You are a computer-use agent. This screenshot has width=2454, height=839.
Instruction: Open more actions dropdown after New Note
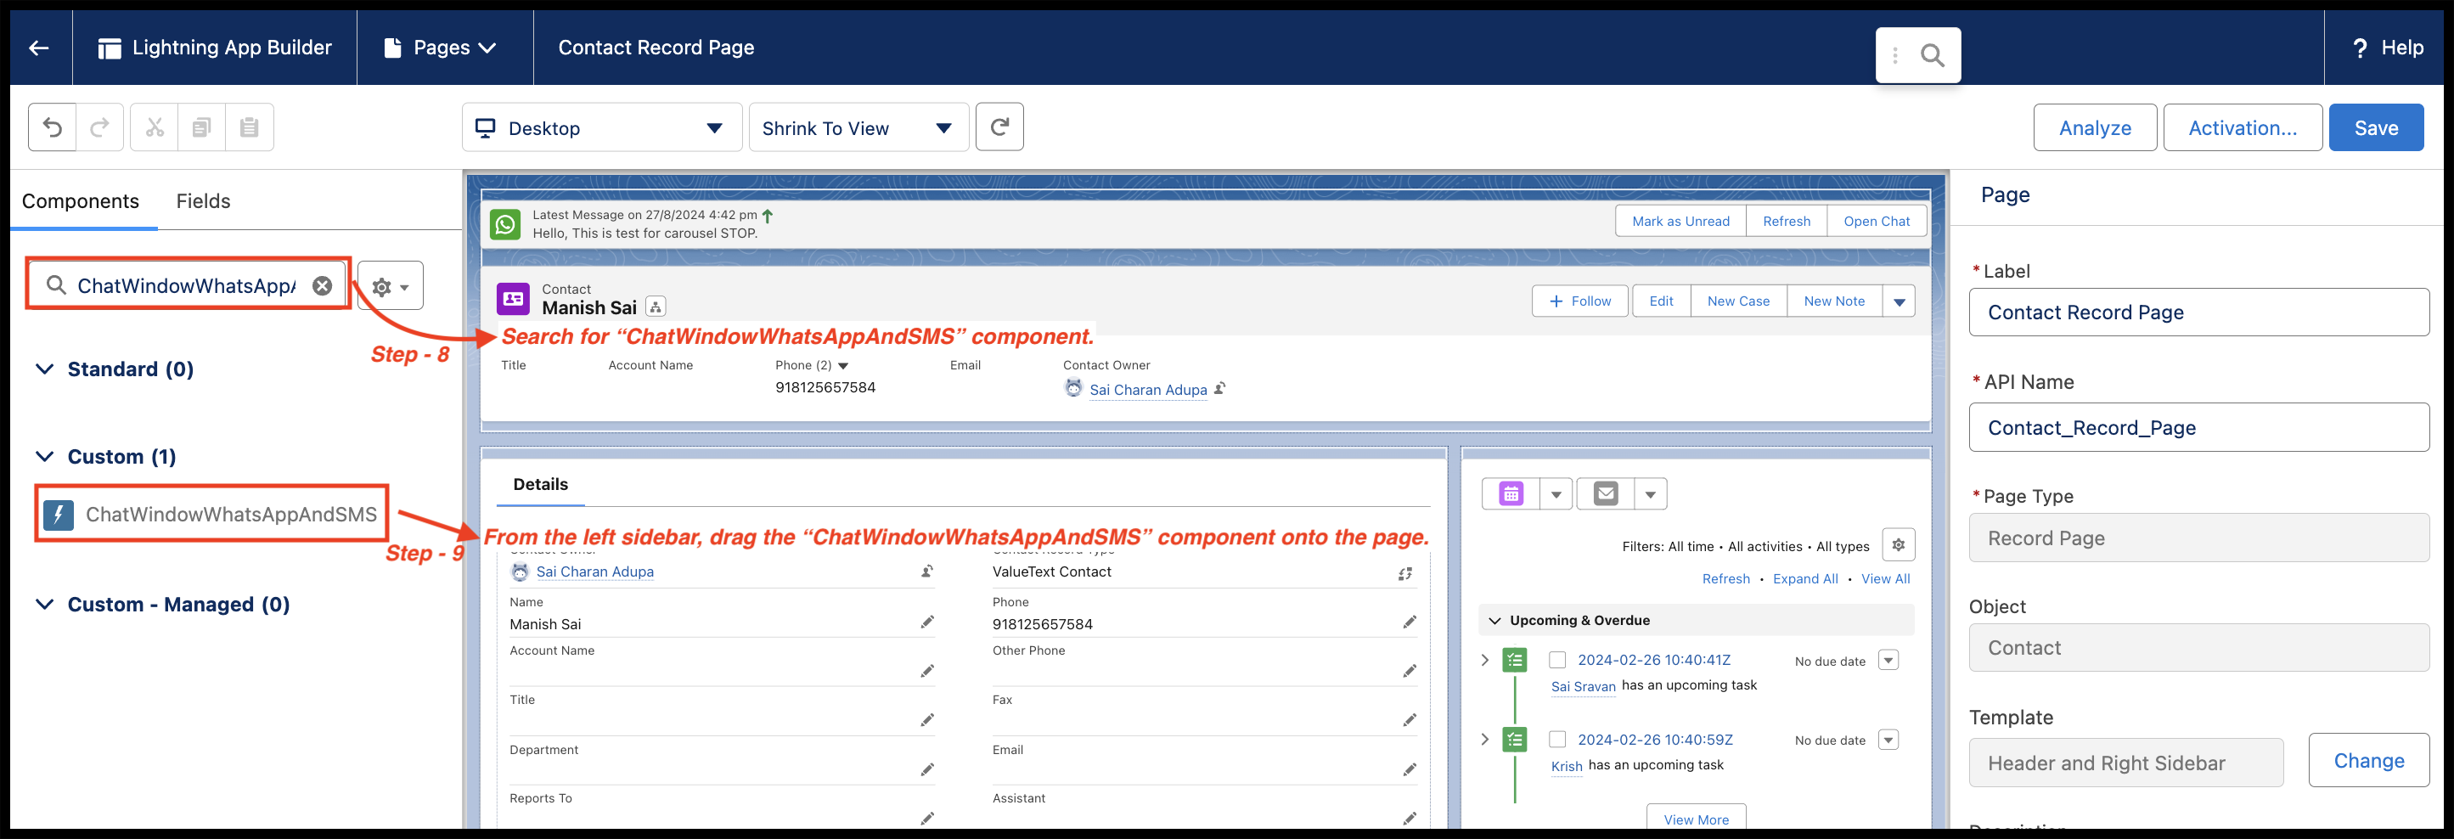tap(1899, 301)
